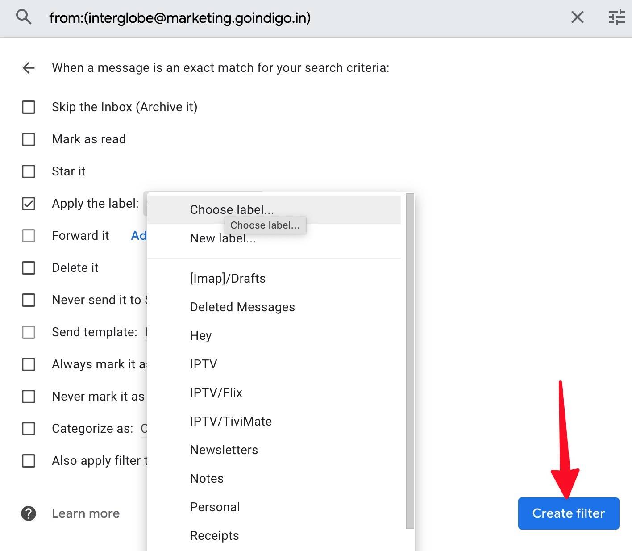Enable Skip the Inbox checkbox
The height and width of the screenshot is (551, 632).
pos(29,107)
